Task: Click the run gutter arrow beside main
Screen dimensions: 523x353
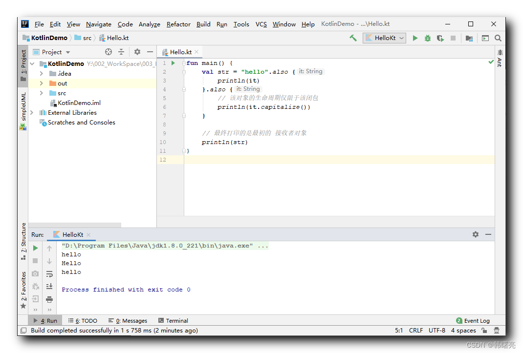Action: tap(173, 63)
